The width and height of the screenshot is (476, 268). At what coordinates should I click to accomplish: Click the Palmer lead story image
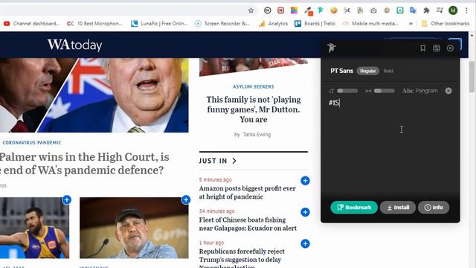94,95
